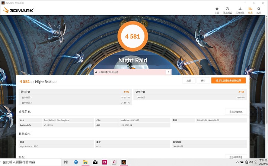Click the Windows search box in the taskbar

coord(31,162)
